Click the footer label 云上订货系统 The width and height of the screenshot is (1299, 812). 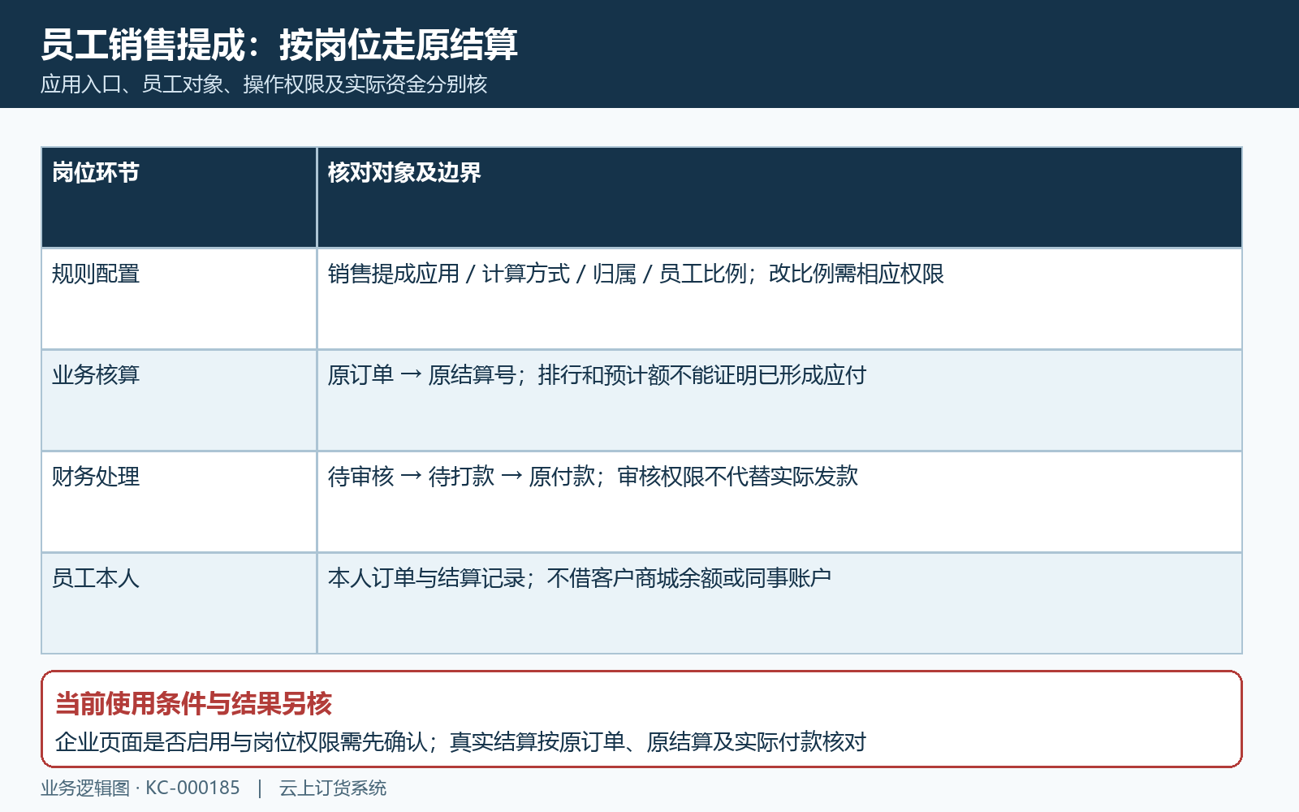tap(333, 788)
